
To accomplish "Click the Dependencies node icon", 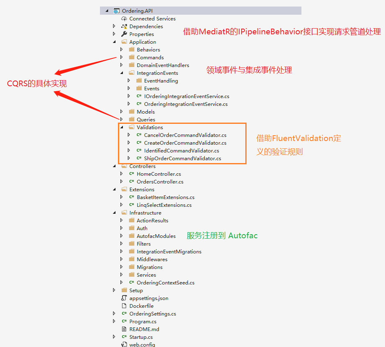I will (x=124, y=27).
